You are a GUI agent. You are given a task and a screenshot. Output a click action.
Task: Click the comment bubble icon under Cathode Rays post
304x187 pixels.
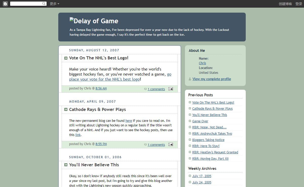click(x=145, y=145)
